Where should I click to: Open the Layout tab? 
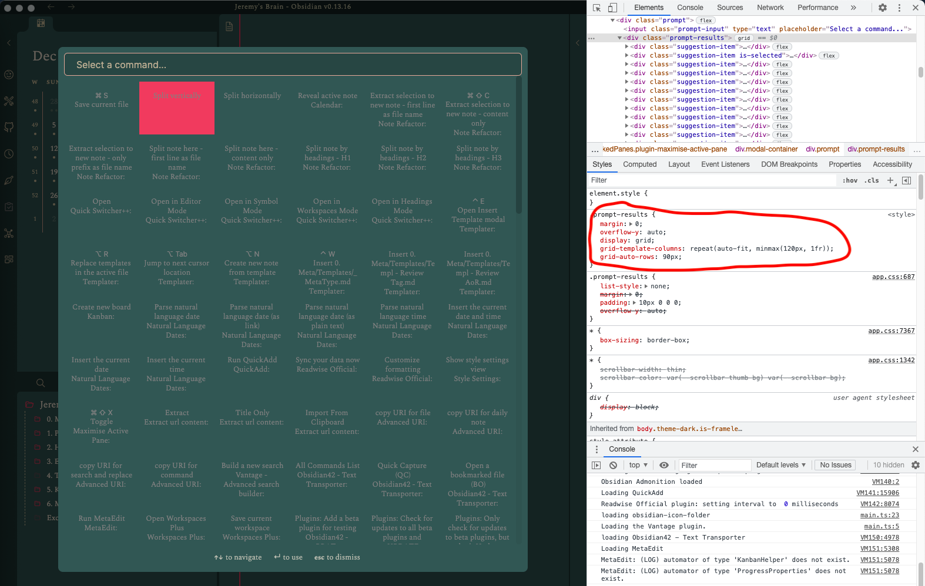pyautogui.click(x=679, y=164)
